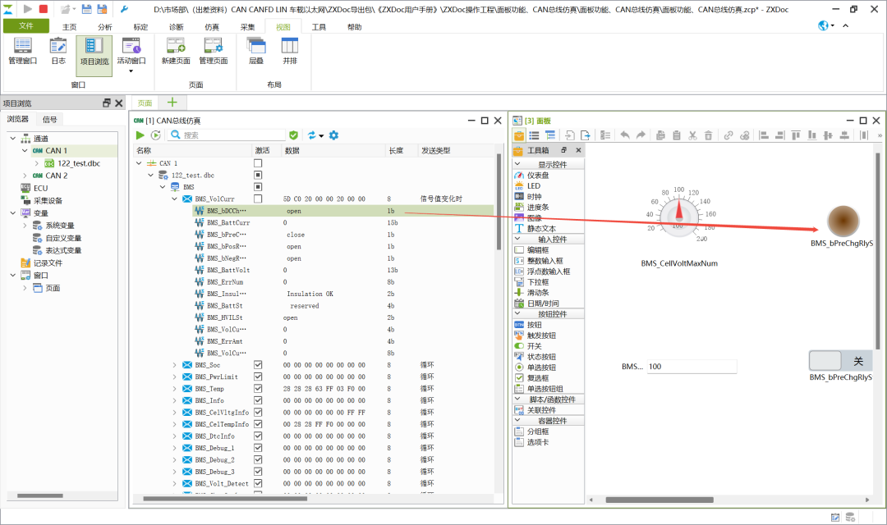Start CAN bus simulation with green play icon

[x=140, y=135]
